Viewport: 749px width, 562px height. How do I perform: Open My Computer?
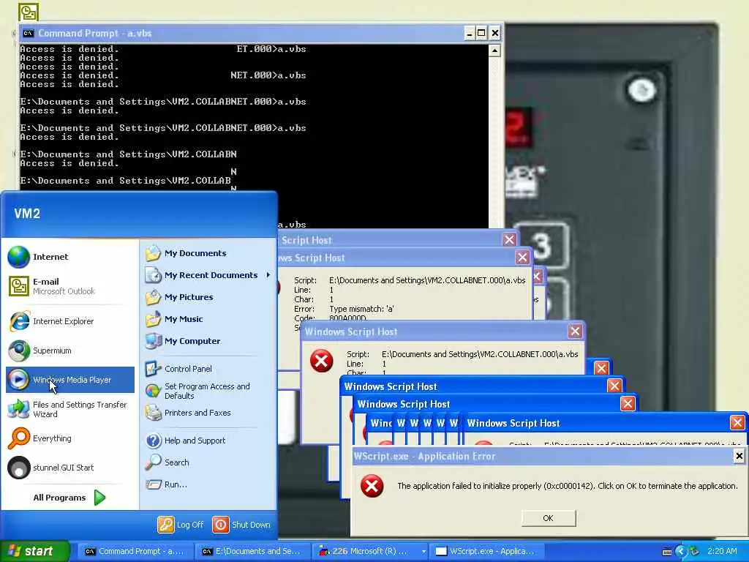207,341
